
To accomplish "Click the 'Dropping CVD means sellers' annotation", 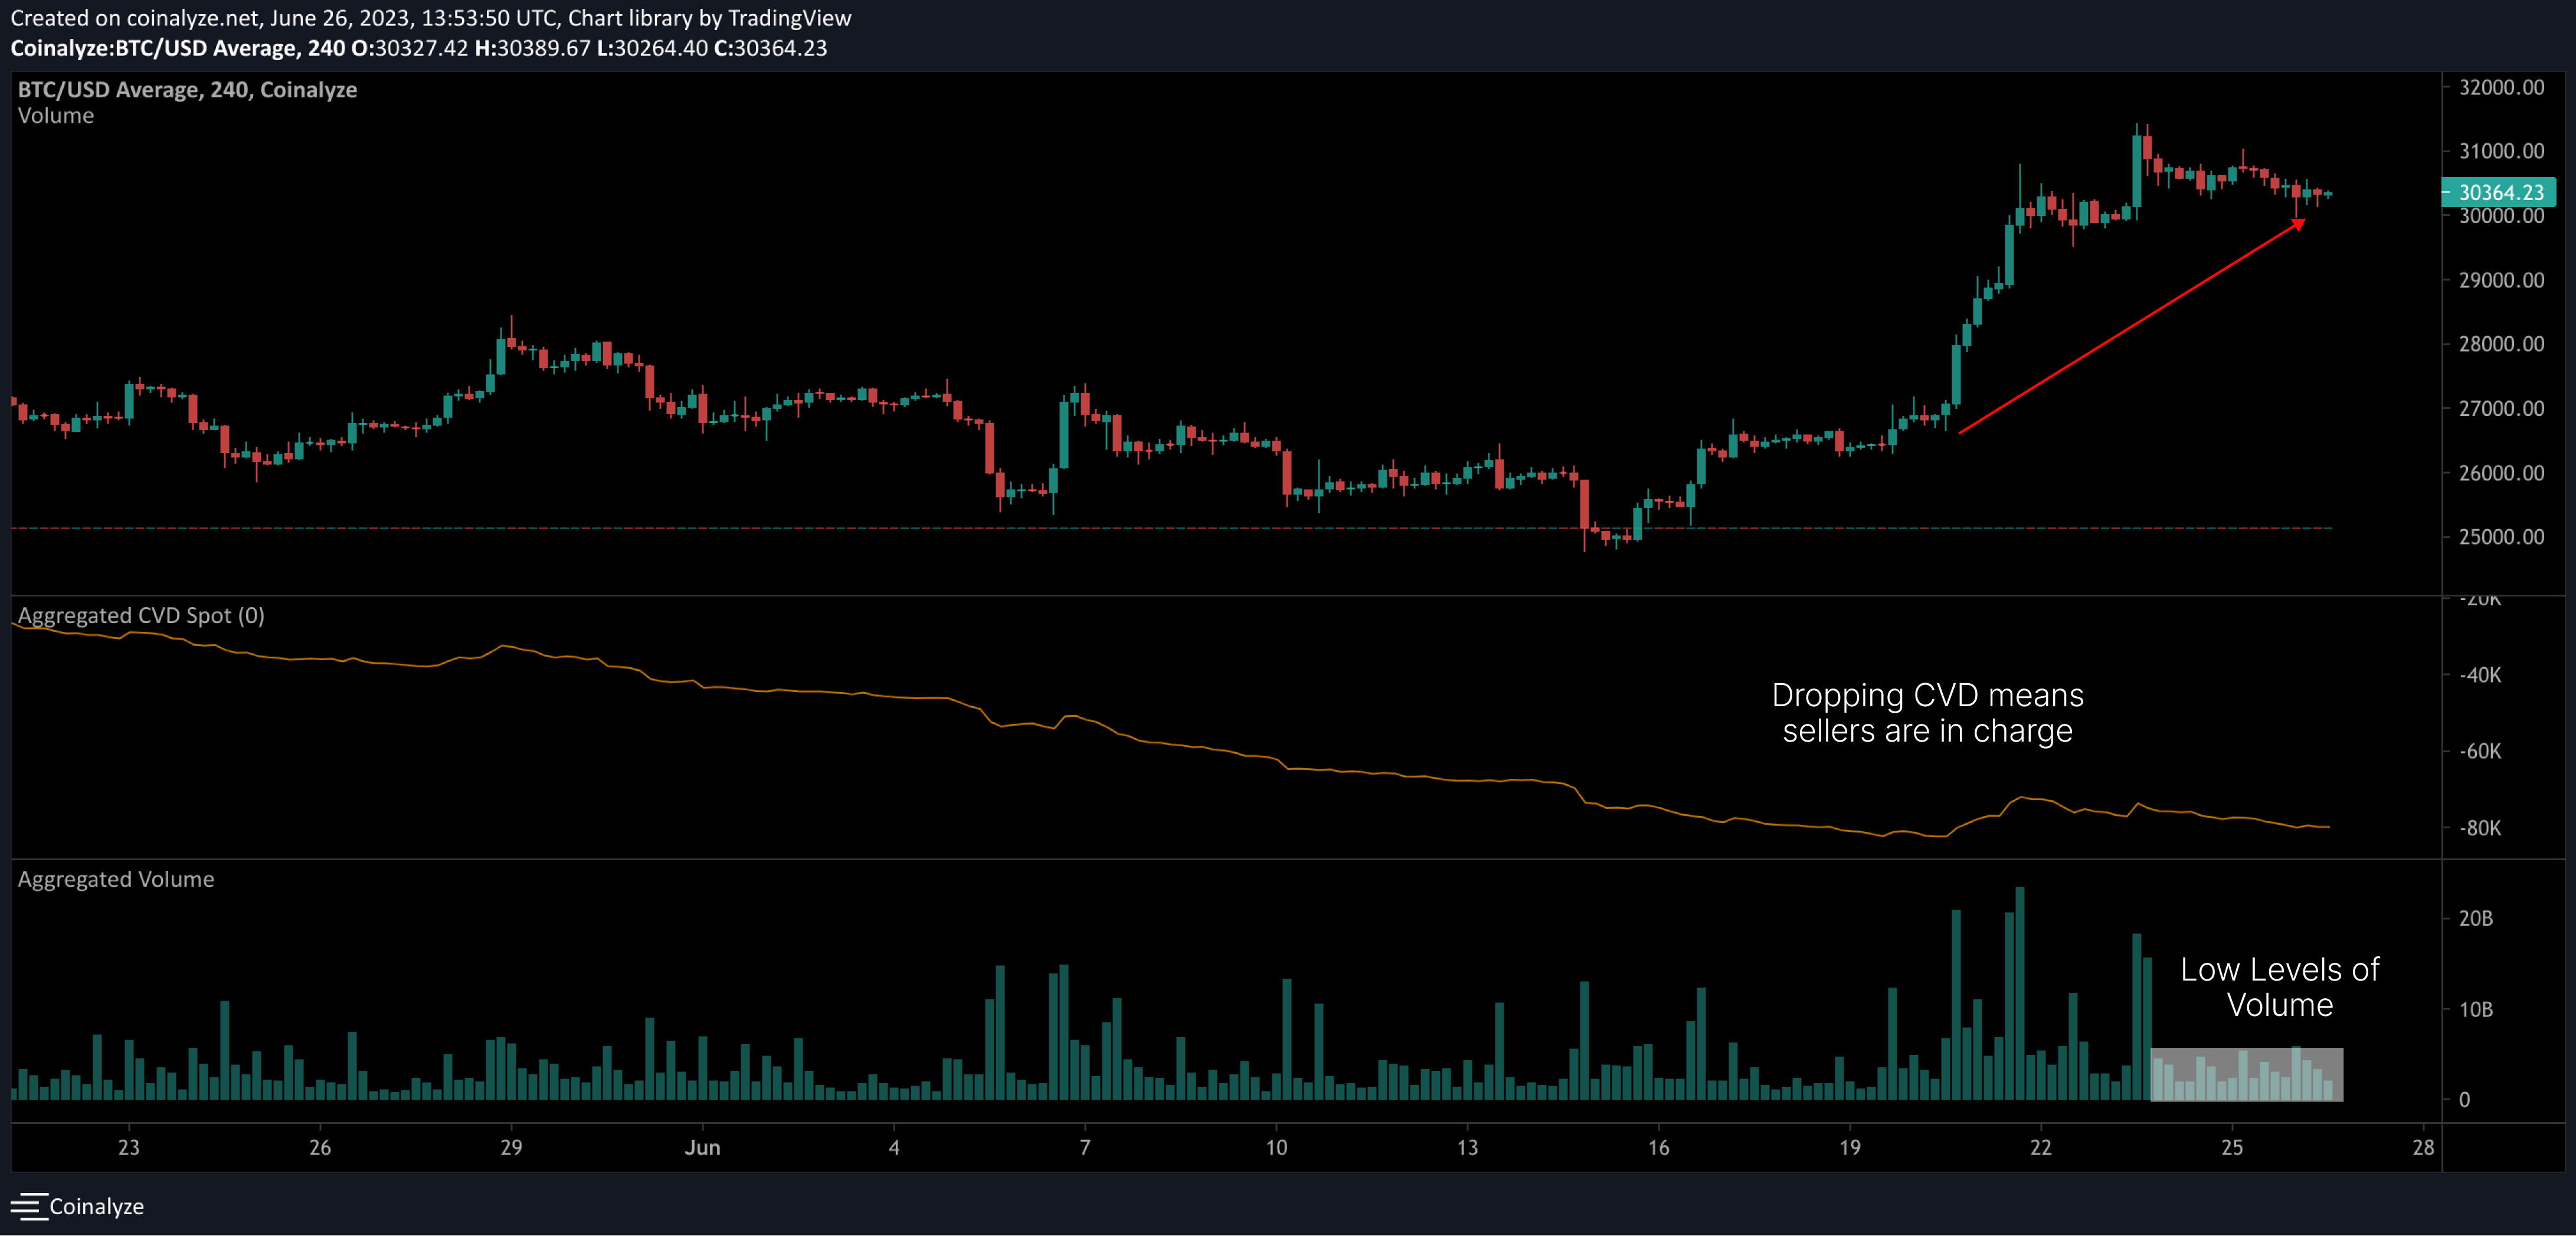I will (1927, 713).
